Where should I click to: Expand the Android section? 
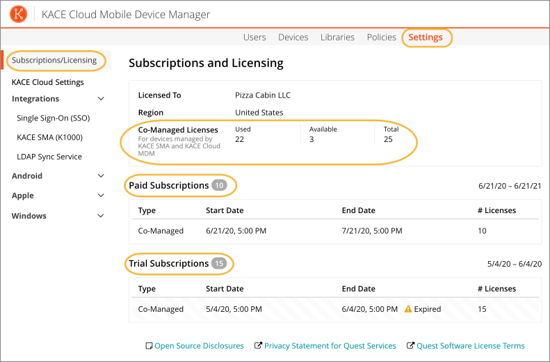tap(101, 176)
